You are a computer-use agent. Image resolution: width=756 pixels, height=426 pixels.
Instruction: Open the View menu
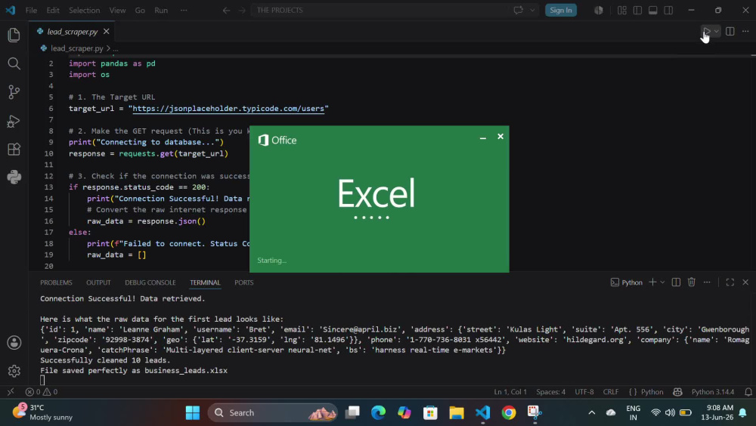117,10
